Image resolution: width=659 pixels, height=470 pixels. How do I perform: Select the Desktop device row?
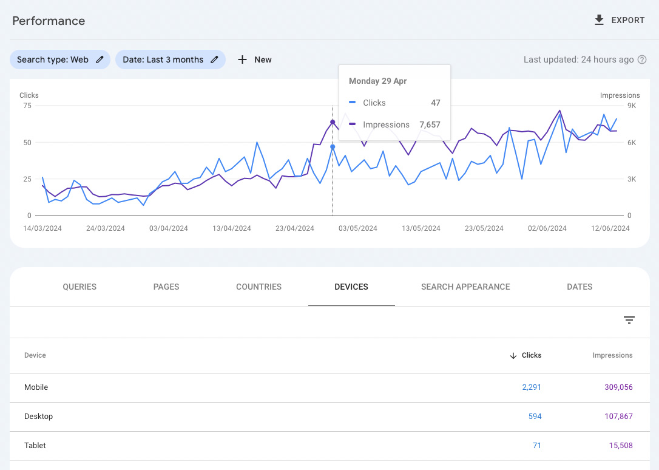point(39,417)
